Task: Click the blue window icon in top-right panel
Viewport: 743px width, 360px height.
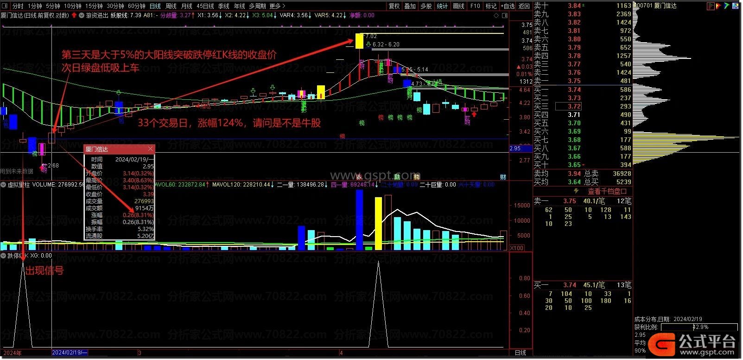Action: [736, 6]
